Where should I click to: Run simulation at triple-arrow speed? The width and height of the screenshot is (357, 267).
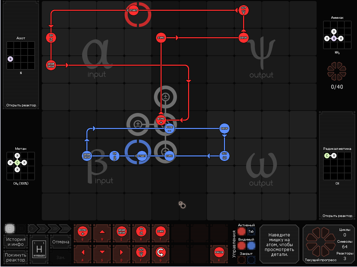click(53, 228)
